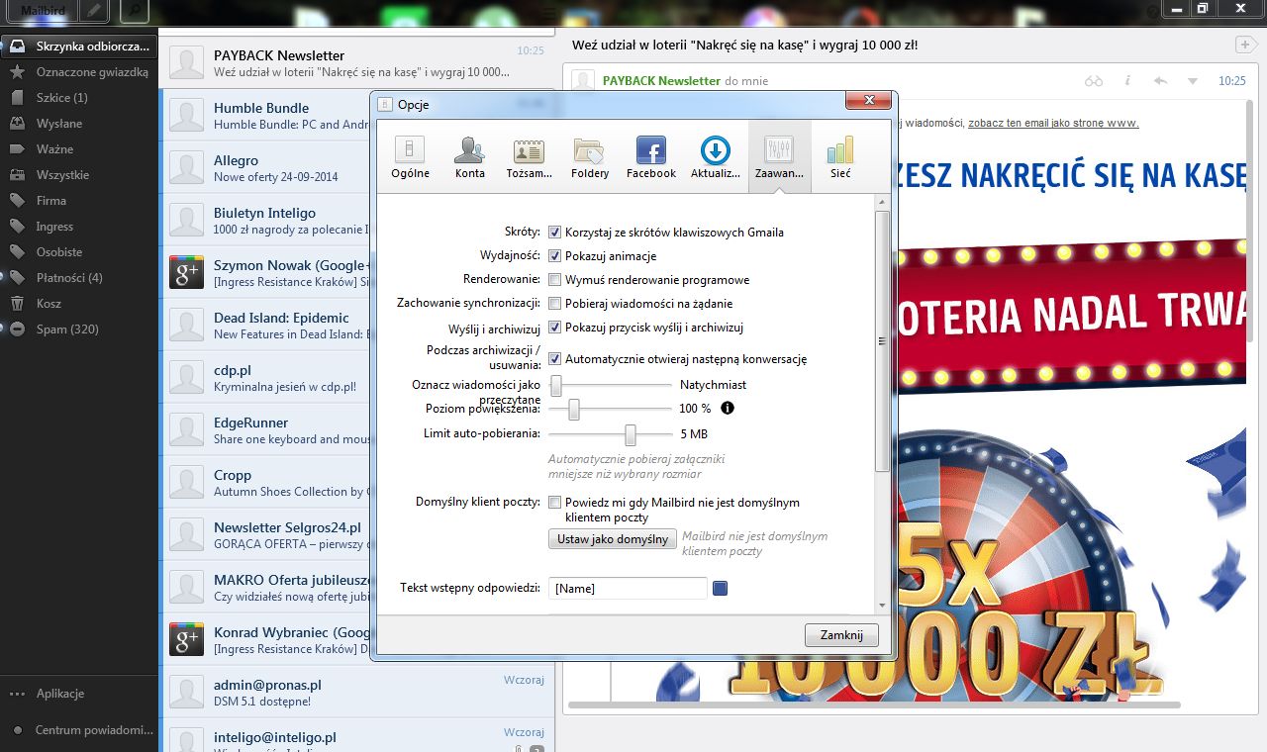The image size is (1267, 752).
Task: Open the Skrzynka odbiorcza inbox folder
Action: pos(79,46)
